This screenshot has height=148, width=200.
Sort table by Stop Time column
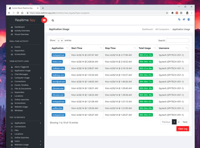click(x=120, y=48)
